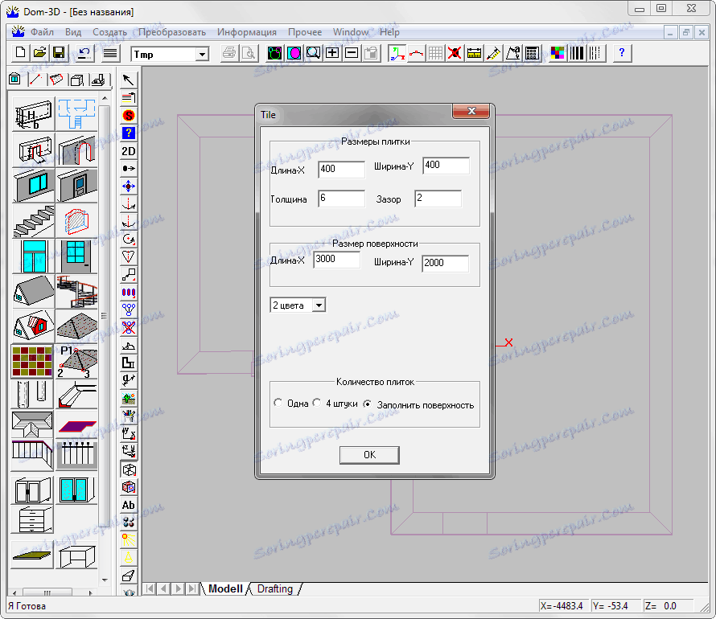Click surface Длина-X field with 3000

337,260
